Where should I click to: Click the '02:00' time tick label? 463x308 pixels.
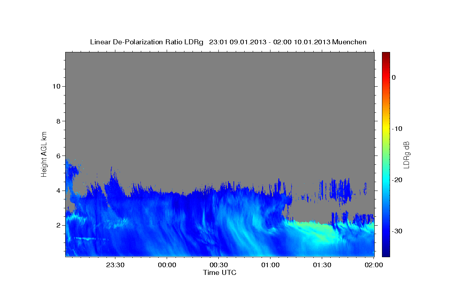(x=373, y=265)
